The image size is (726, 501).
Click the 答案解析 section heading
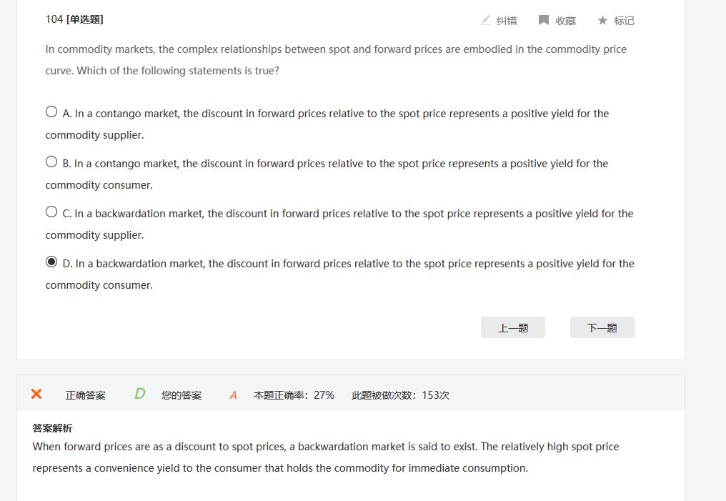(x=52, y=428)
